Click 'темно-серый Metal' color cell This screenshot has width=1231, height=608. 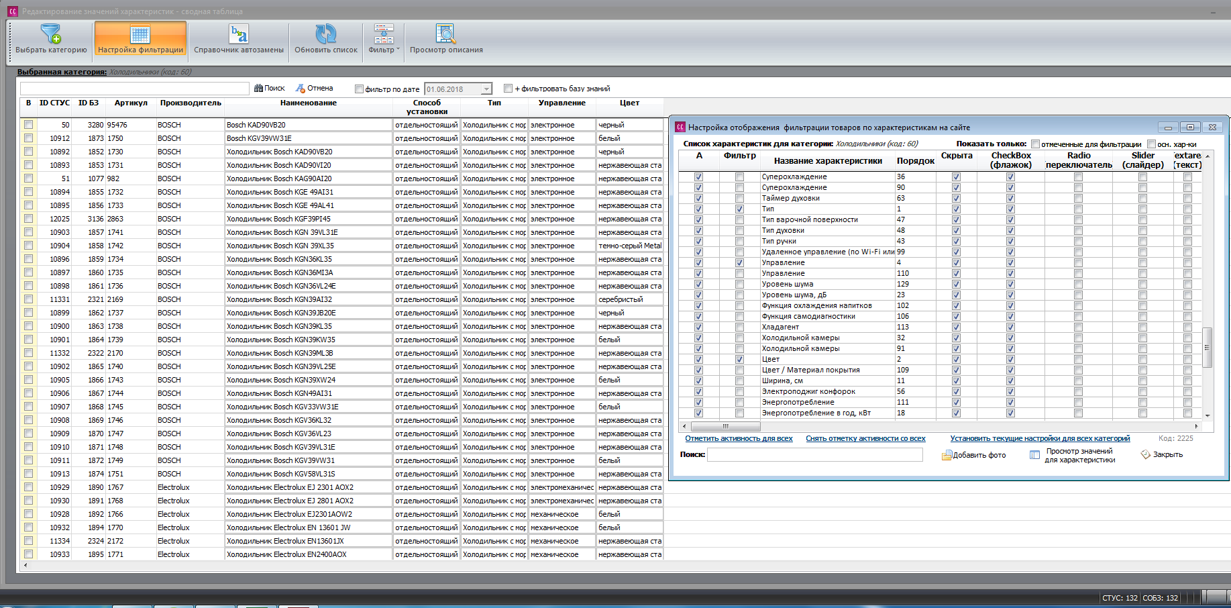(630, 246)
